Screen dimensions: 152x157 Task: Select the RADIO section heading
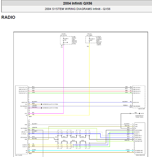pyautogui.click(x=8, y=17)
